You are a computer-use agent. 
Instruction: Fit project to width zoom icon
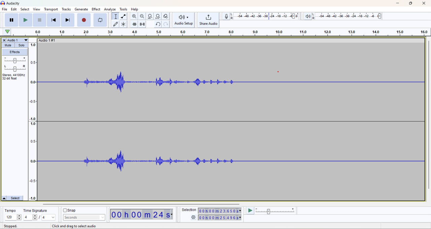click(x=158, y=17)
